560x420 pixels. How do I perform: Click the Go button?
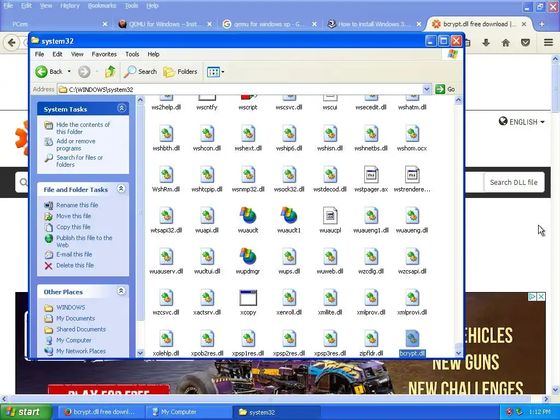click(x=445, y=89)
